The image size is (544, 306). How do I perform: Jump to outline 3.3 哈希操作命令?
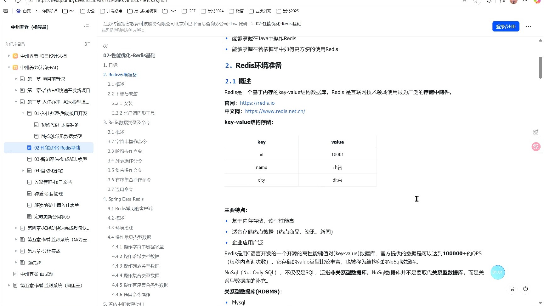point(125,151)
